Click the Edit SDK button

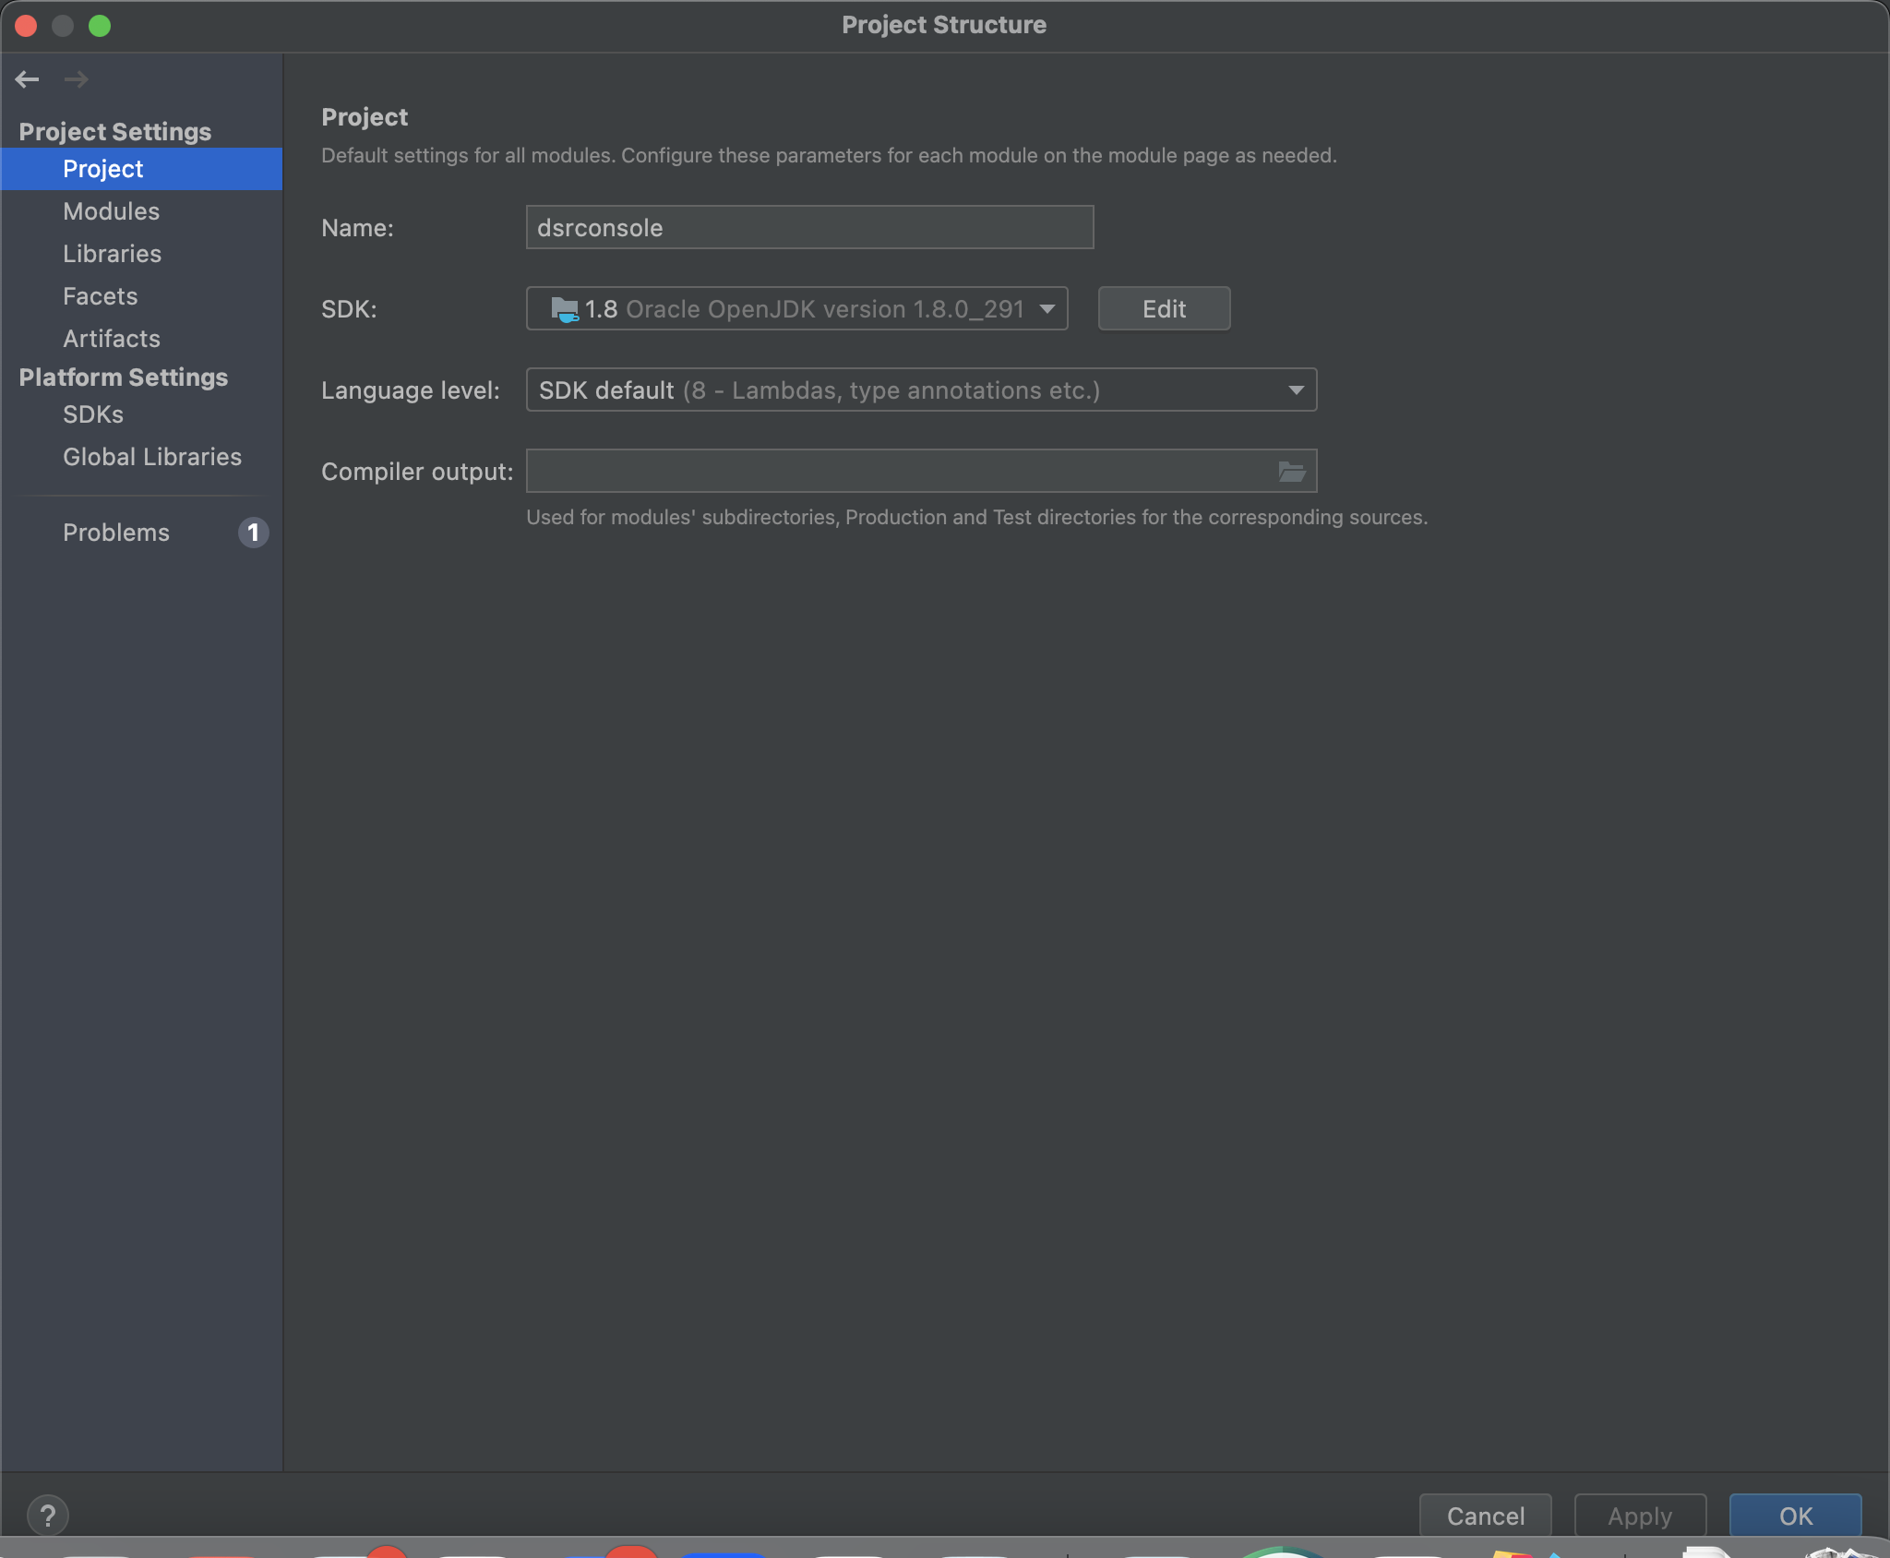pyautogui.click(x=1163, y=309)
